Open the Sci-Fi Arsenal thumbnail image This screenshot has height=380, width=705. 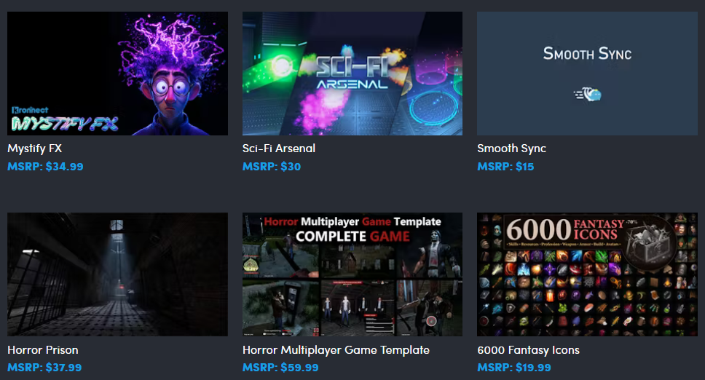352,74
